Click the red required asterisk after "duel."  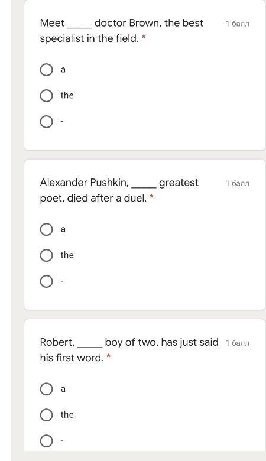[152, 197]
